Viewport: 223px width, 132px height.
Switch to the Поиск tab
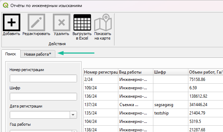[11, 54]
